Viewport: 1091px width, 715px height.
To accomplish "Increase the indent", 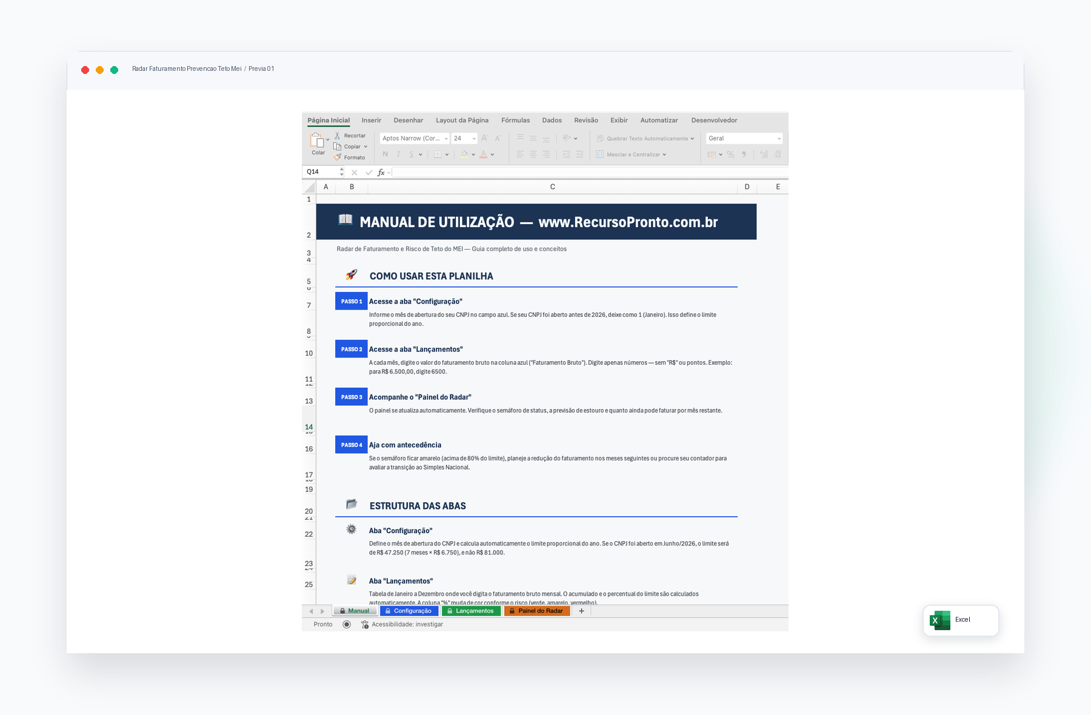I will click(579, 155).
